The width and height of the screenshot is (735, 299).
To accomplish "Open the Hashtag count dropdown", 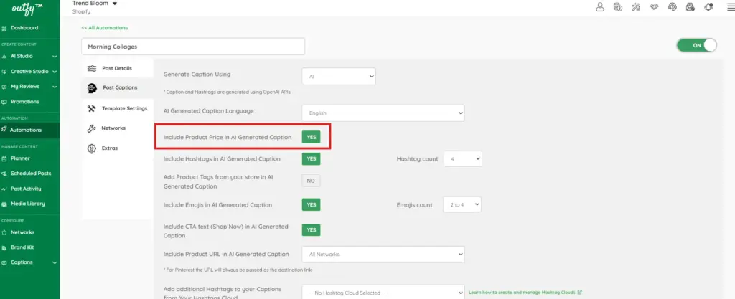I will pos(463,159).
